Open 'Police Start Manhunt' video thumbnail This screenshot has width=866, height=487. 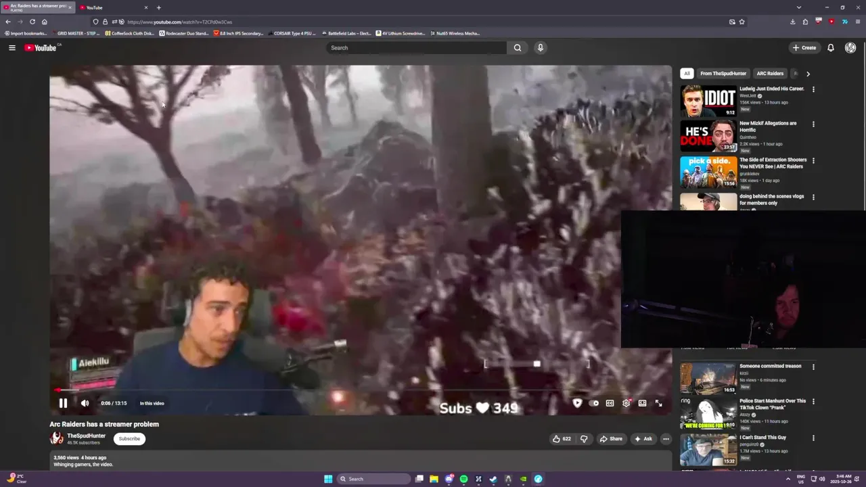(x=708, y=414)
